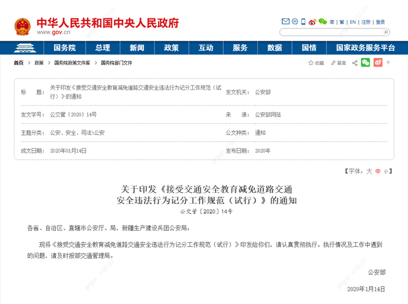This screenshot has width=408, height=304.
Task: Click the Tiananmen home icon in nav bar
Action: 25,48
